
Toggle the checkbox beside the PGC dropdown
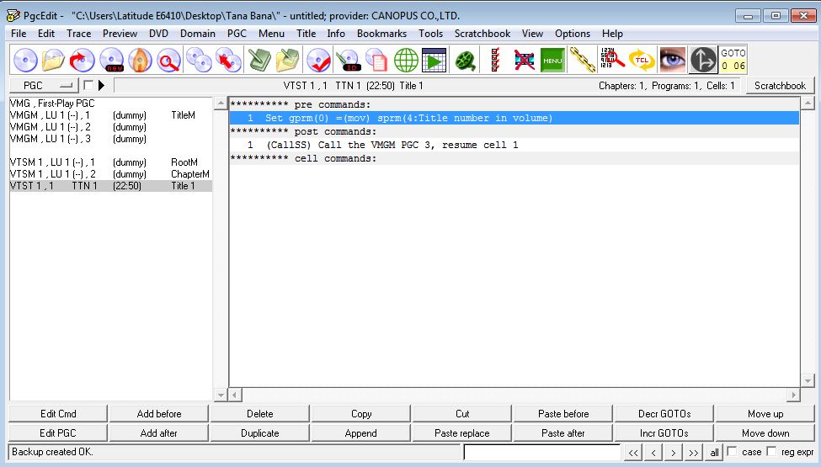[x=88, y=85]
